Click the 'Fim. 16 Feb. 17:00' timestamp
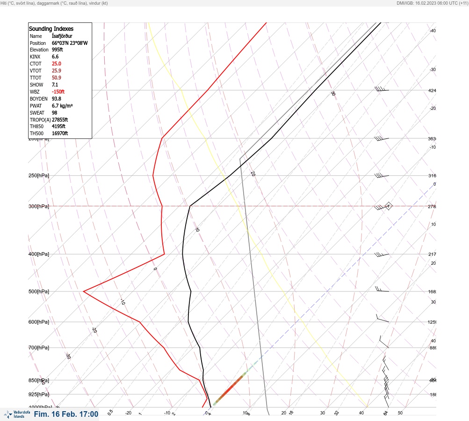 pos(66,414)
